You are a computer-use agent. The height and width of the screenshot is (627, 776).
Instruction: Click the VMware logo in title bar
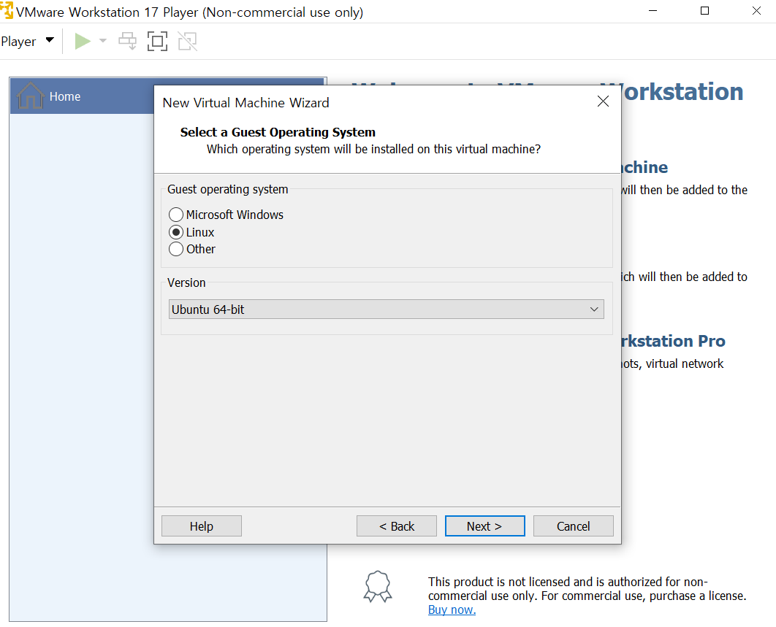pyautogui.click(x=7, y=11)
